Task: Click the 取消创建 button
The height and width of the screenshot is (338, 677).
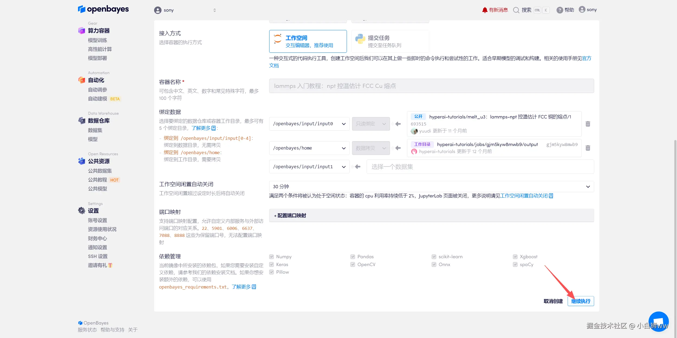Action: click(553, 301)
